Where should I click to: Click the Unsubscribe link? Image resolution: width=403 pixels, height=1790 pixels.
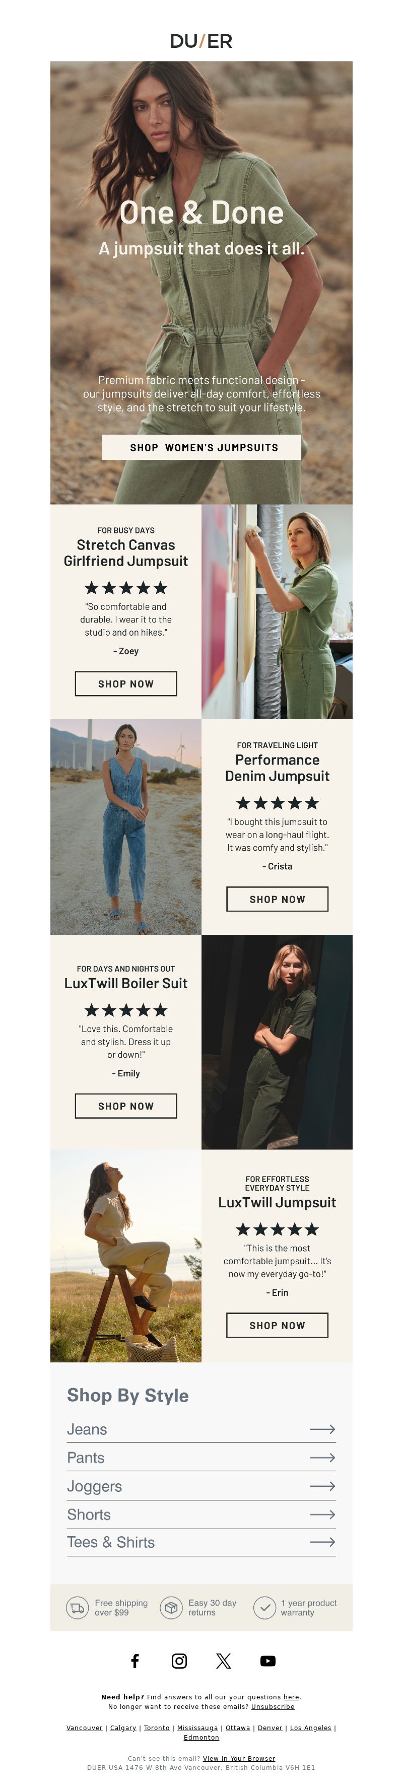tap(273, 1706)
